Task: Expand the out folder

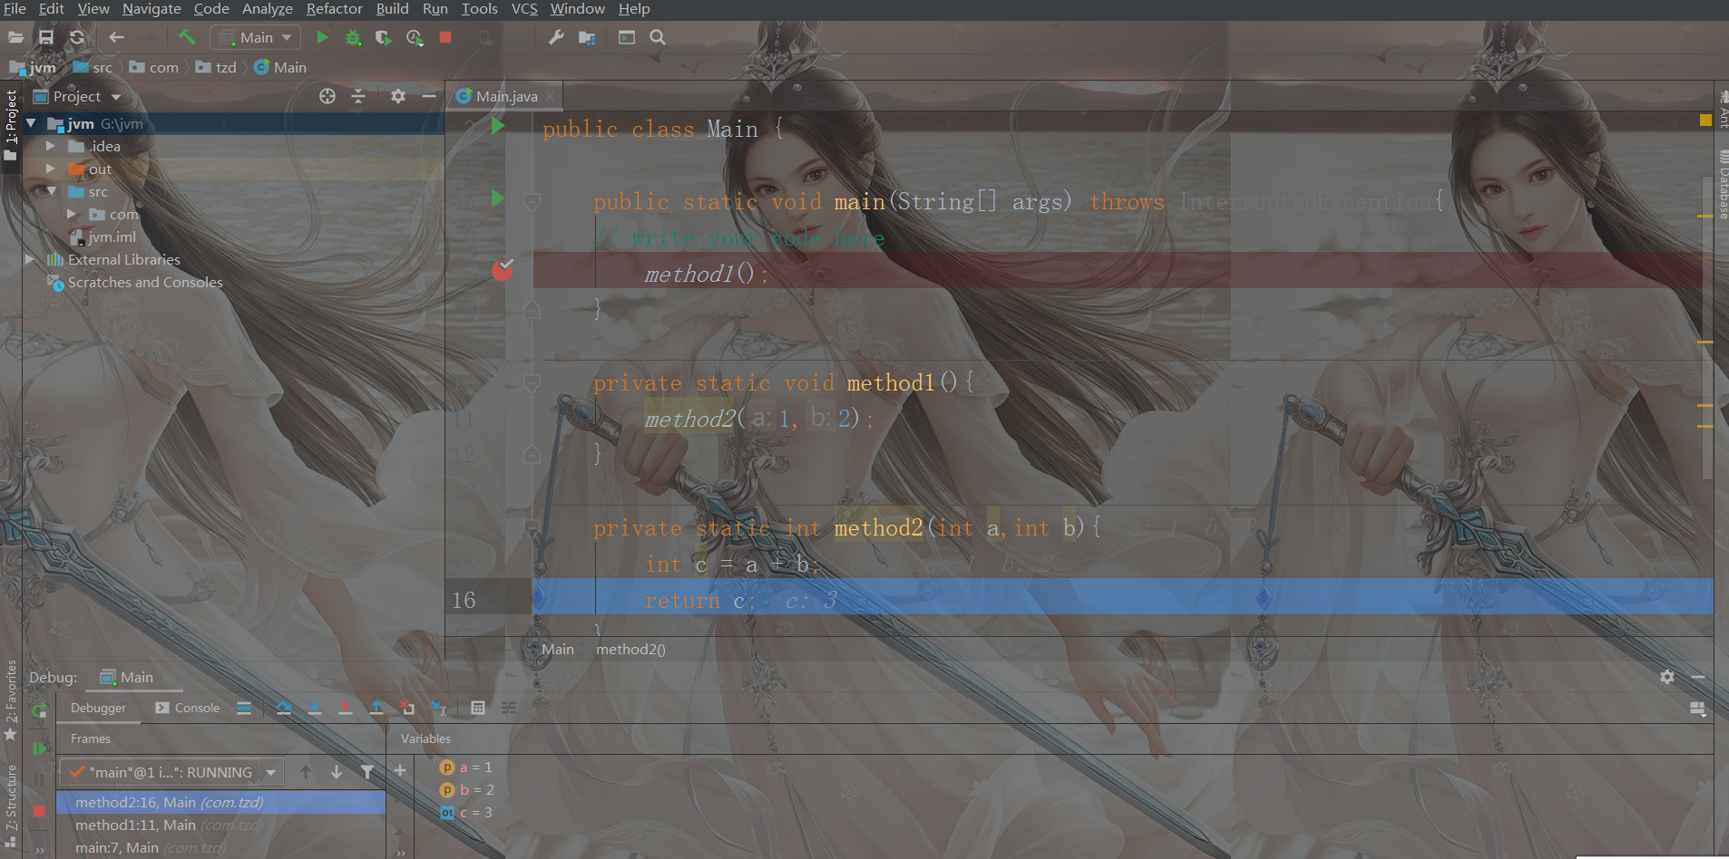Action: [x=51, y=169]
